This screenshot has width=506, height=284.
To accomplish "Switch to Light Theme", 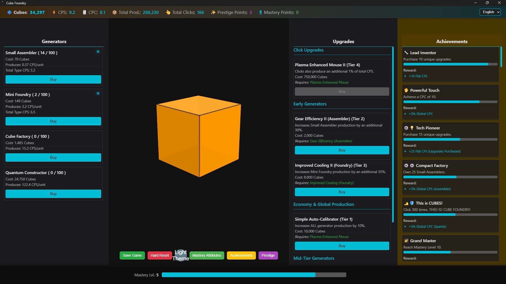I will point(181,255).
